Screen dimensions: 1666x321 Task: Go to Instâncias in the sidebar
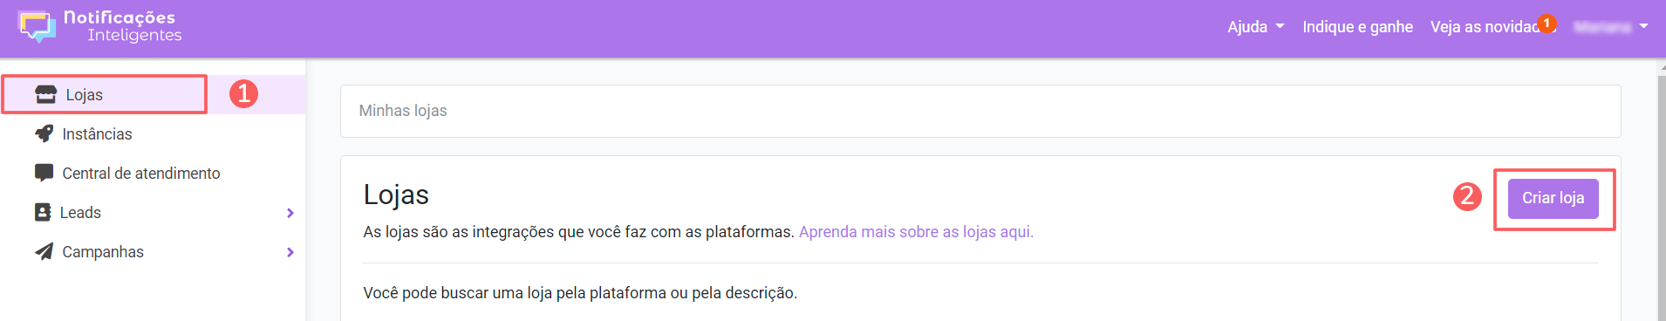[97, 133]
